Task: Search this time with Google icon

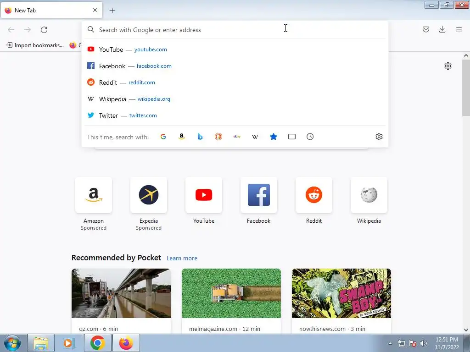Action: click(163, 137)
